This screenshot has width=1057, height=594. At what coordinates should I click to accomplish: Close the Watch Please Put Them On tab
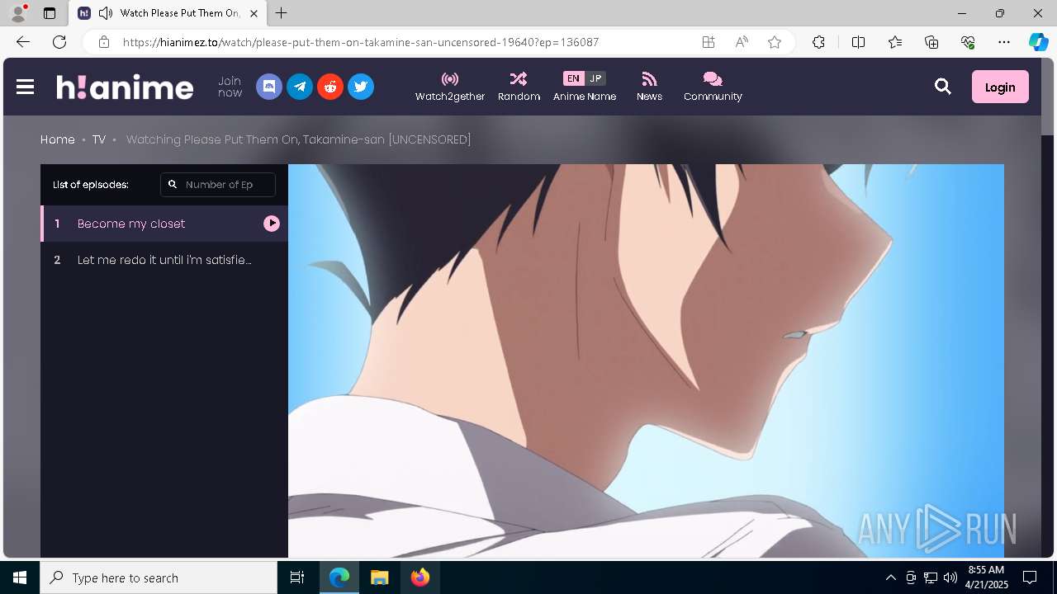(254, 13)
